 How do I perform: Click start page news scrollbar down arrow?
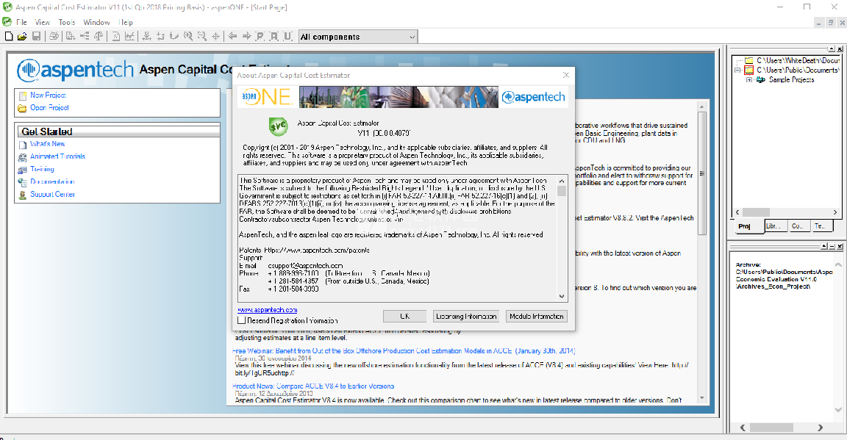701,398
